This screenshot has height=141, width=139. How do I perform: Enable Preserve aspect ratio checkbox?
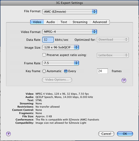(44, 55)
